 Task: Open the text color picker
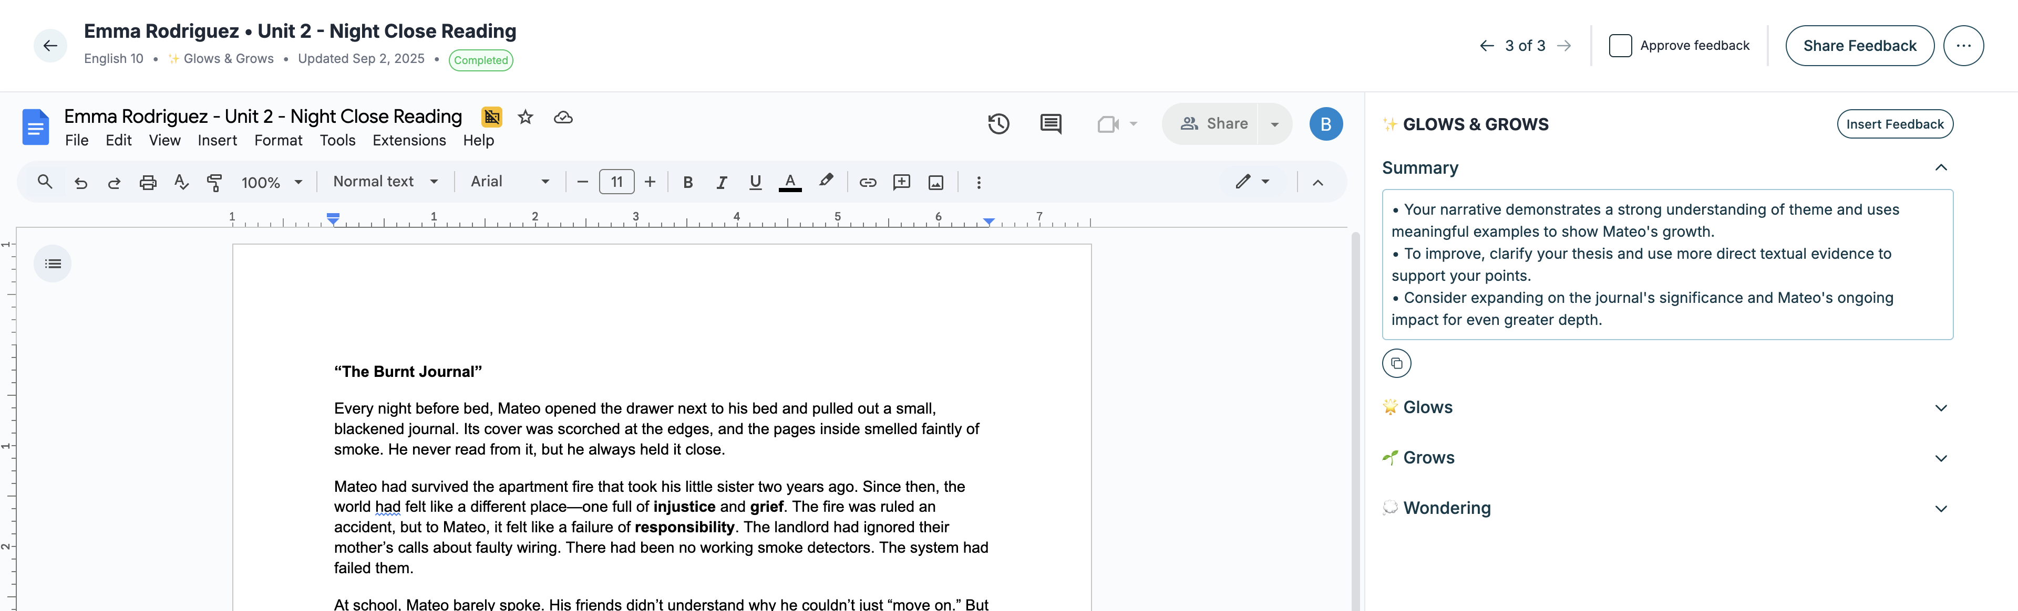[790, 182]
